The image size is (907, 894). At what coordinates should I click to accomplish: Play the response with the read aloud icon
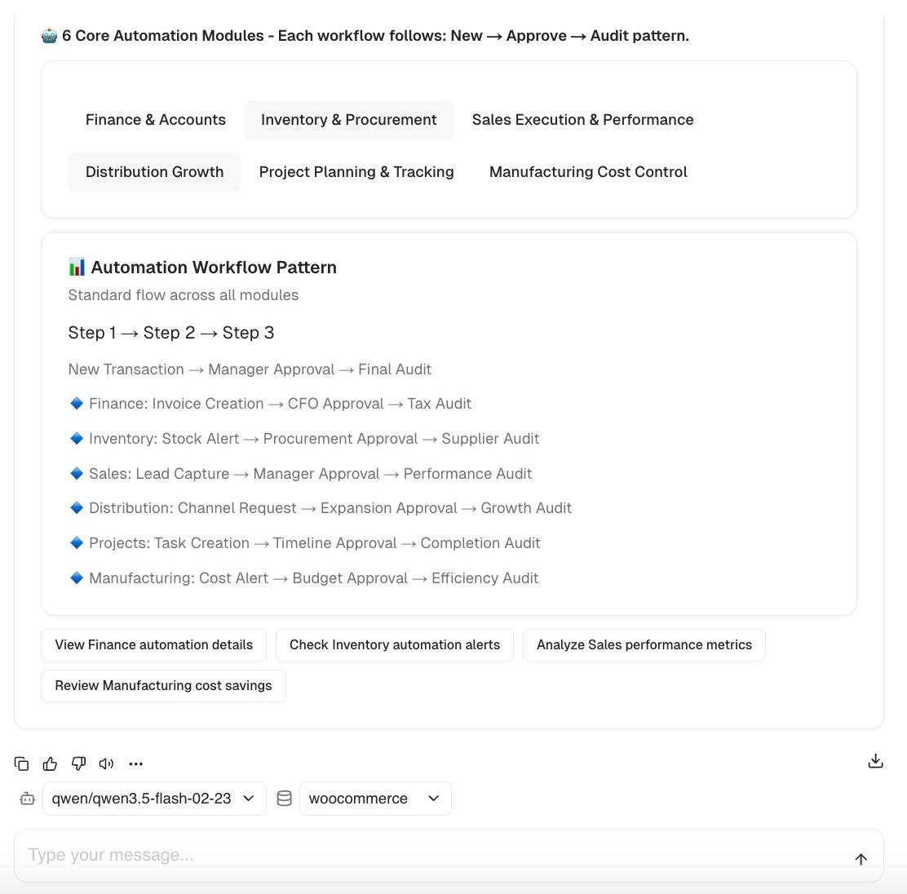106,763
